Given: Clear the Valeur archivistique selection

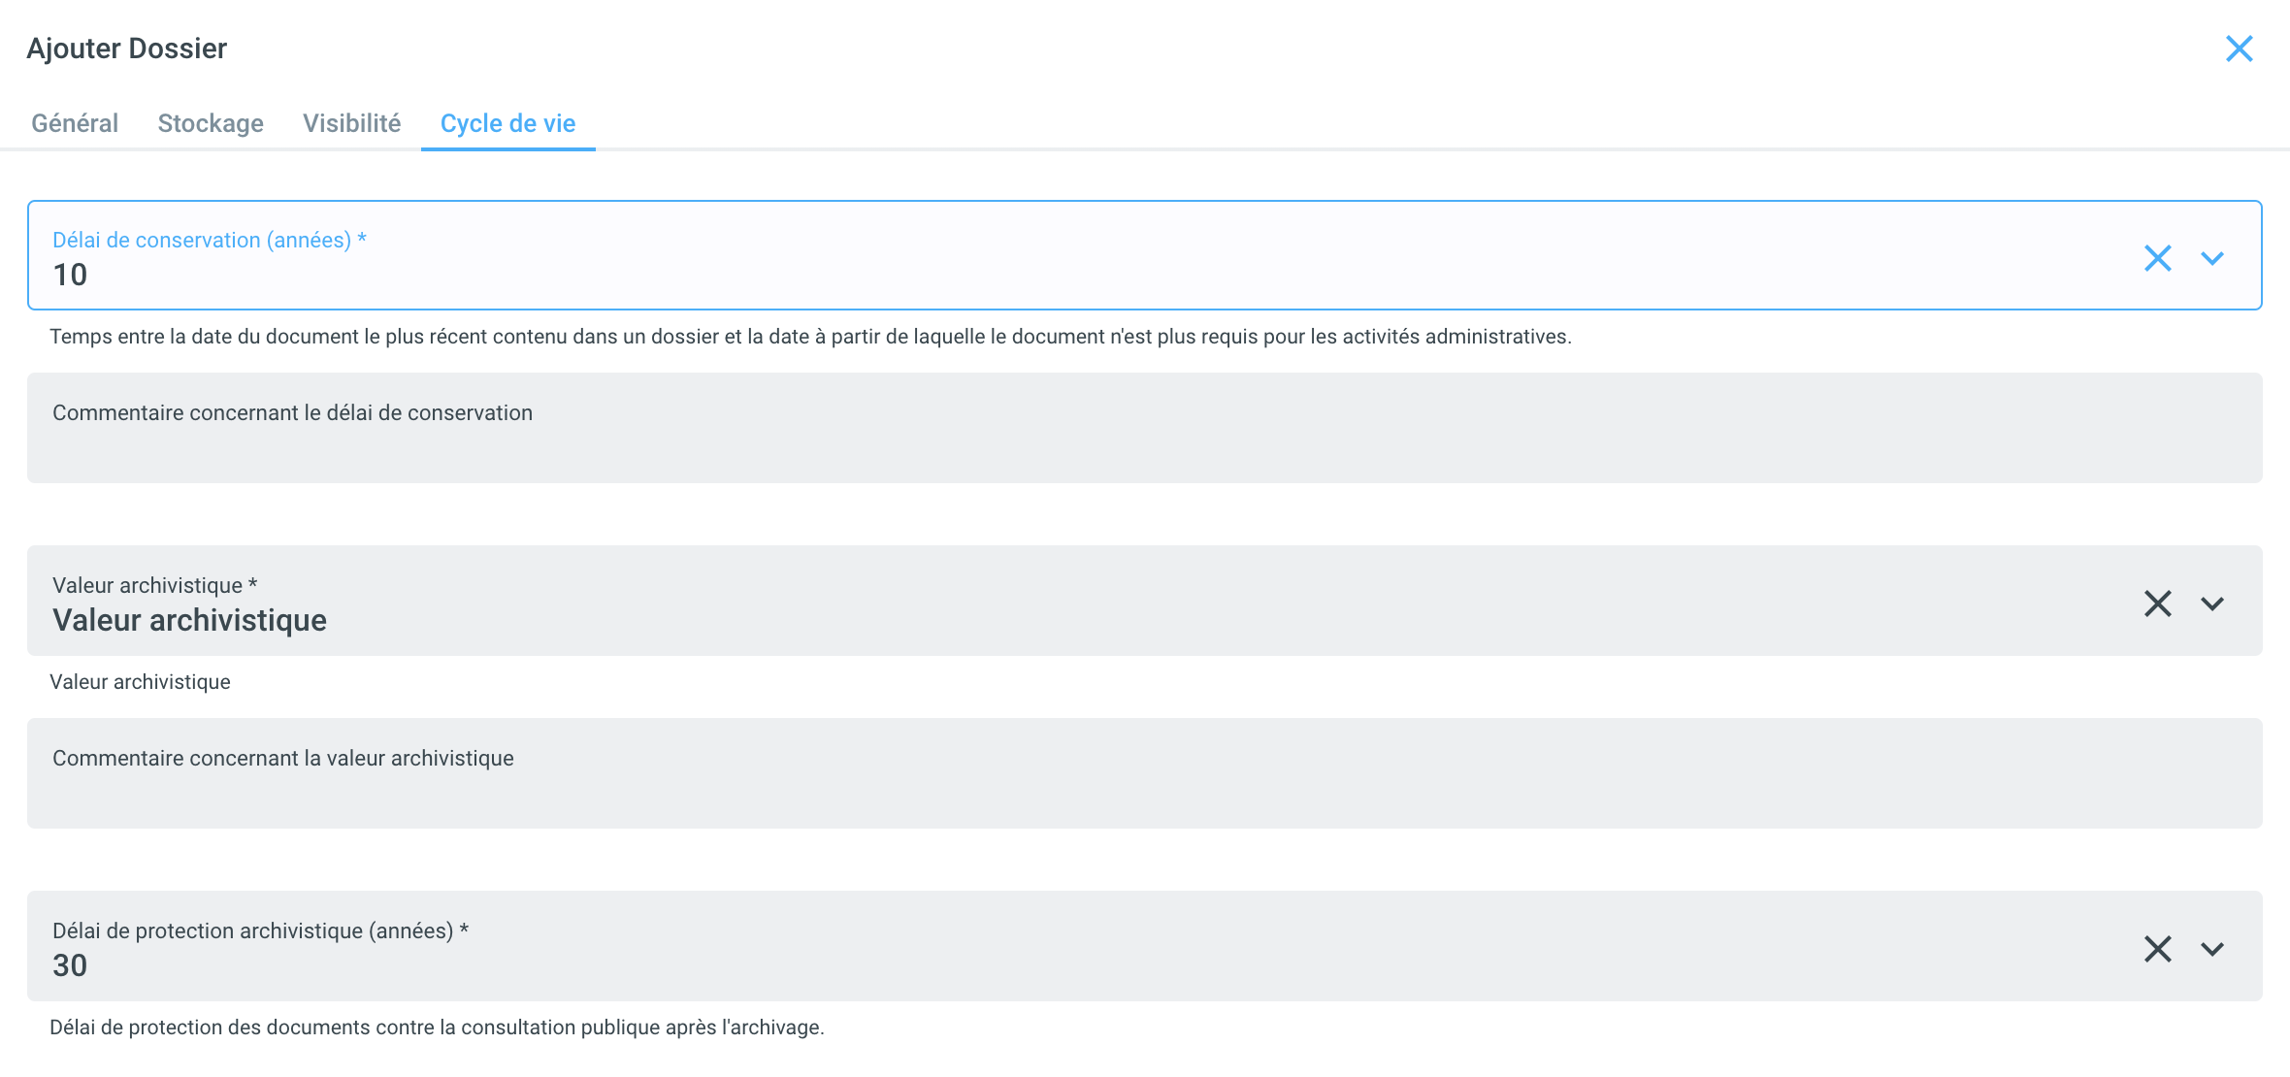Looking at the screenshot, I should coord(2157,604).
